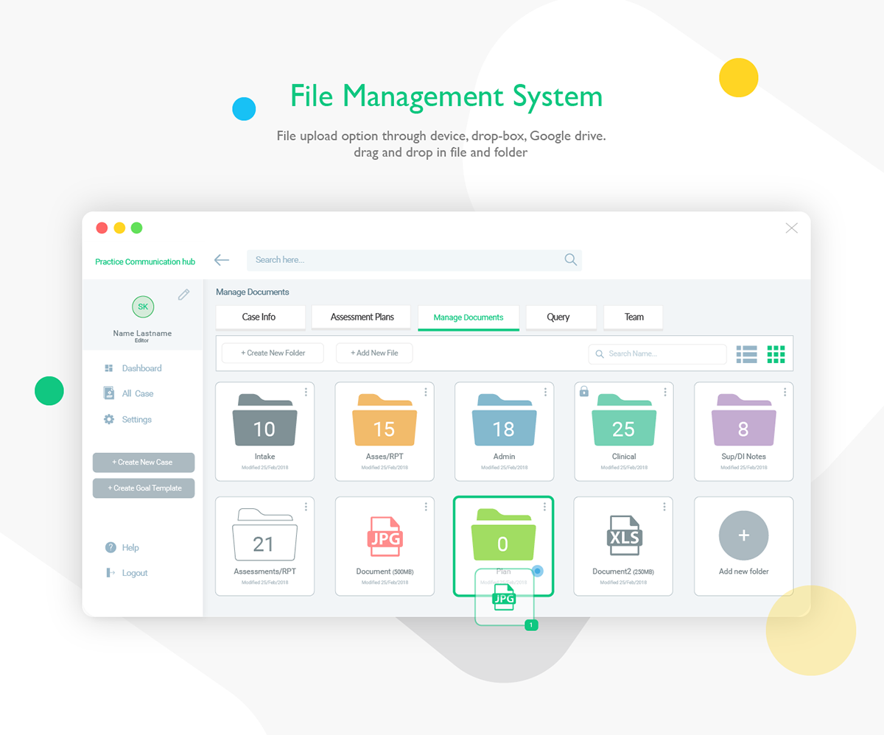Open options menu for Document2 XLS file
The width and height of the screenshot is (884, 735).
664,507
